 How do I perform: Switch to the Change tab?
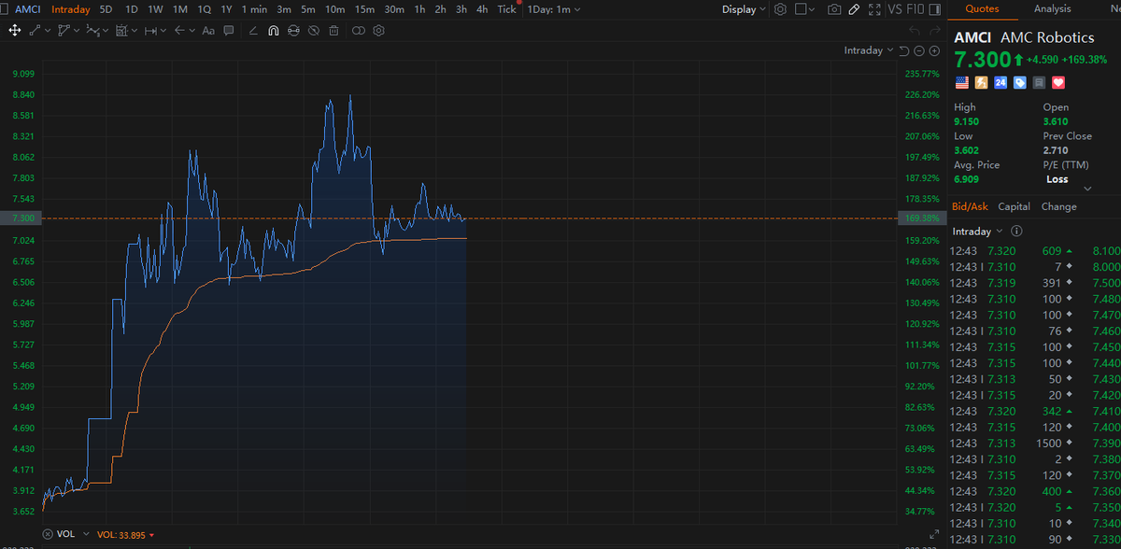(1058, 206)
